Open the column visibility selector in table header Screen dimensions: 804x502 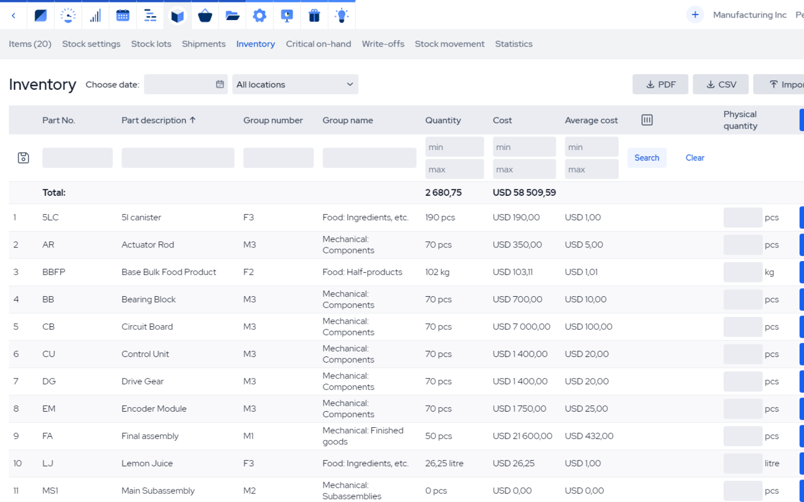[647, 120]
